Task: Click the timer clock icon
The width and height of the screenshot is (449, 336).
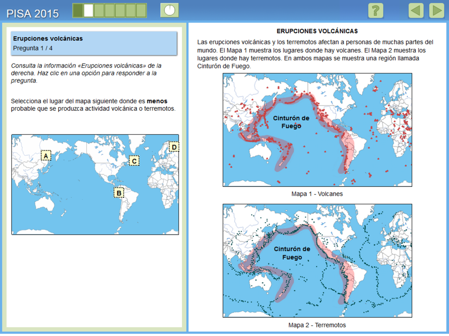Action: point(170,10)
